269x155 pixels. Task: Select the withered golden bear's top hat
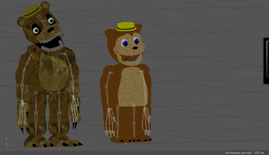32,11
